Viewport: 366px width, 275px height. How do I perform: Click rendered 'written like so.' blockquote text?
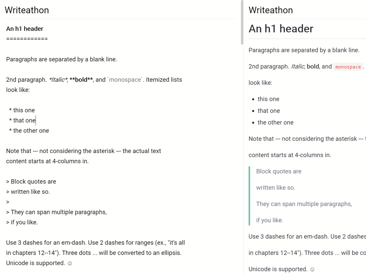[x=275, y=188]
